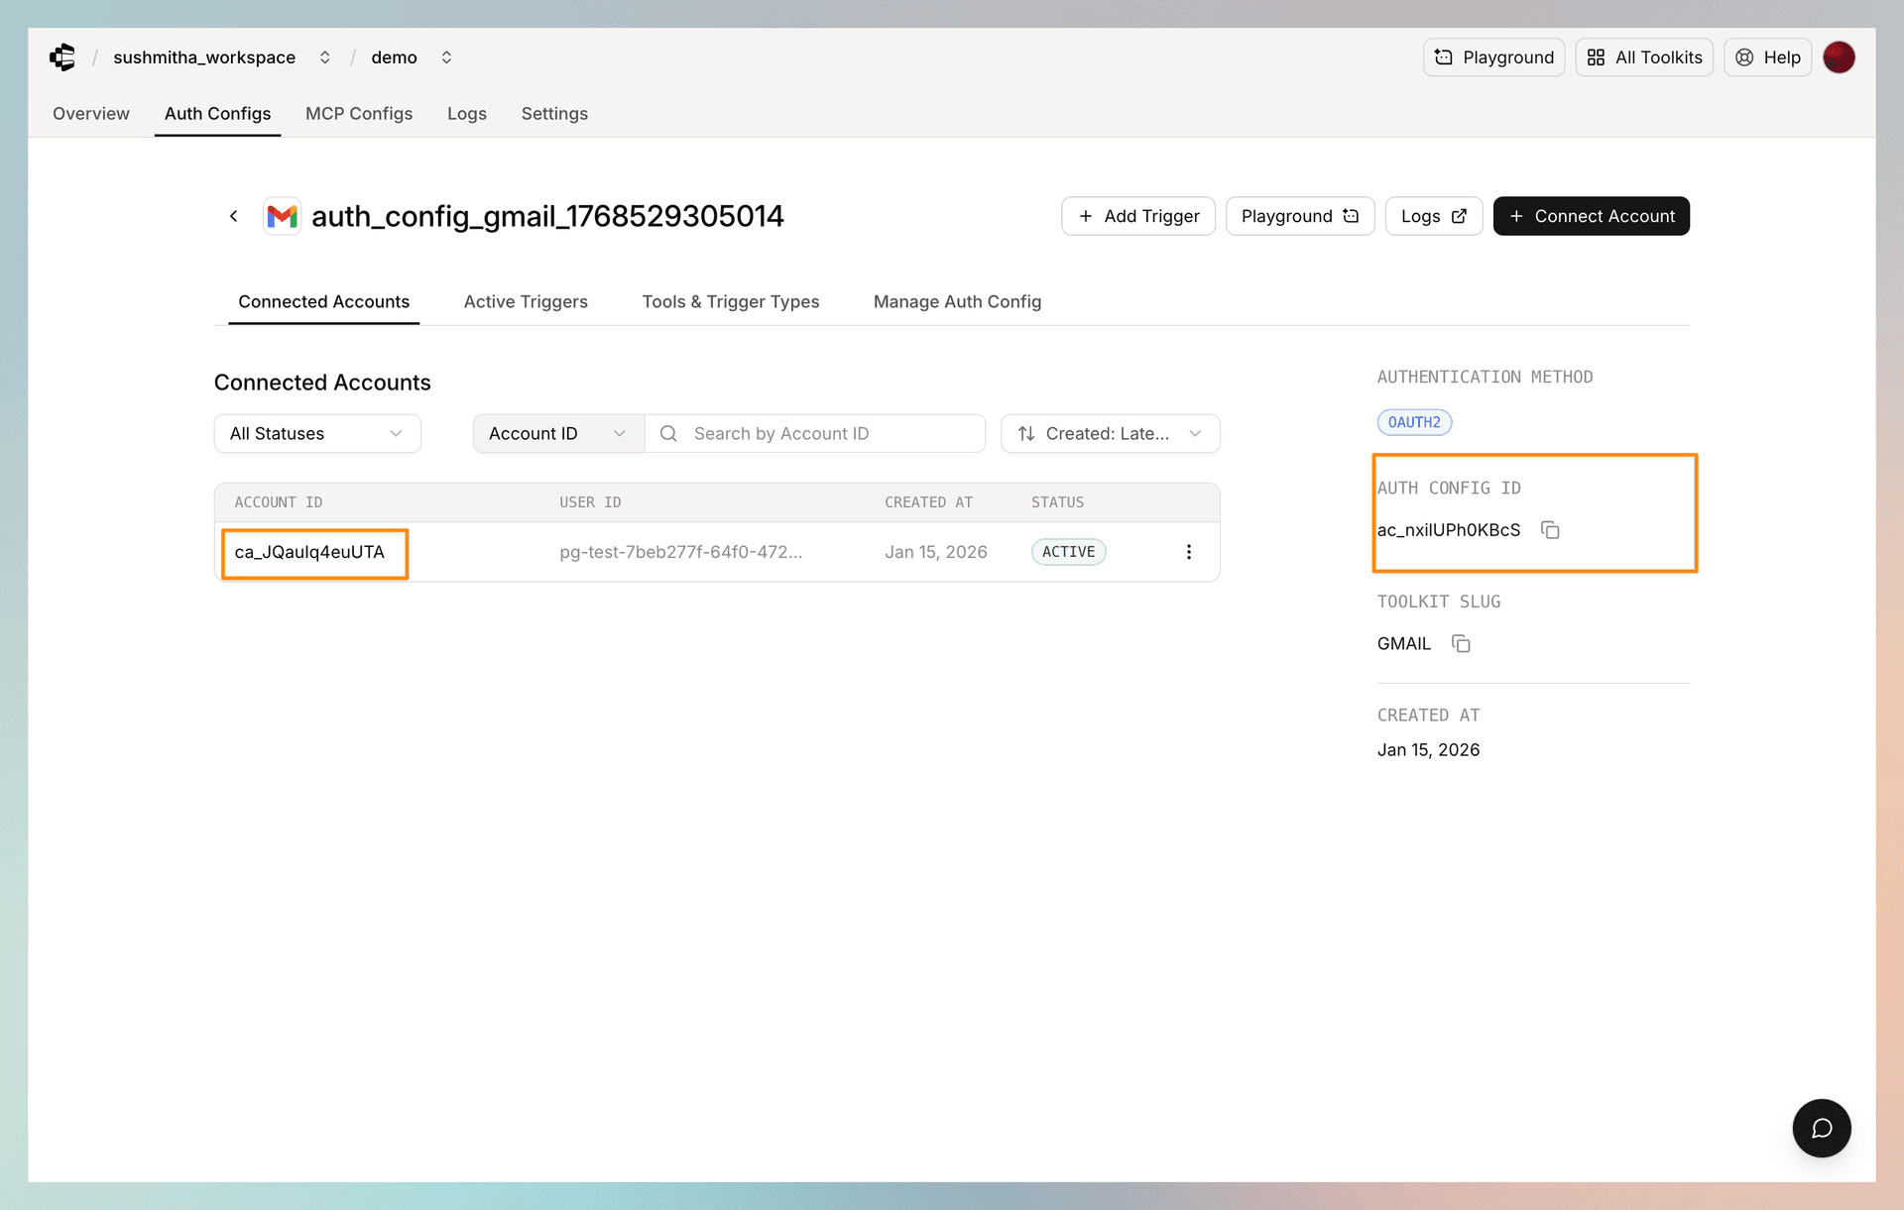1904x1210 pixels.
Task: Open the MCP Configs tab
Action: tap(359, 114)
